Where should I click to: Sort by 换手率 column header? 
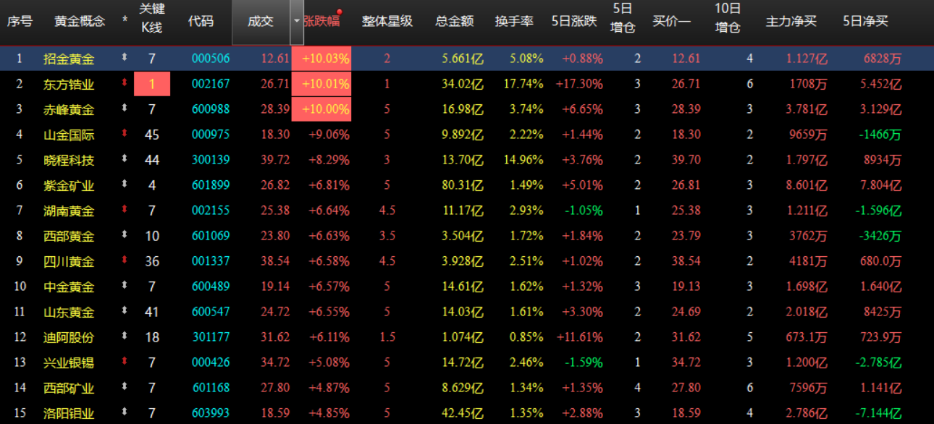point(514,22)
